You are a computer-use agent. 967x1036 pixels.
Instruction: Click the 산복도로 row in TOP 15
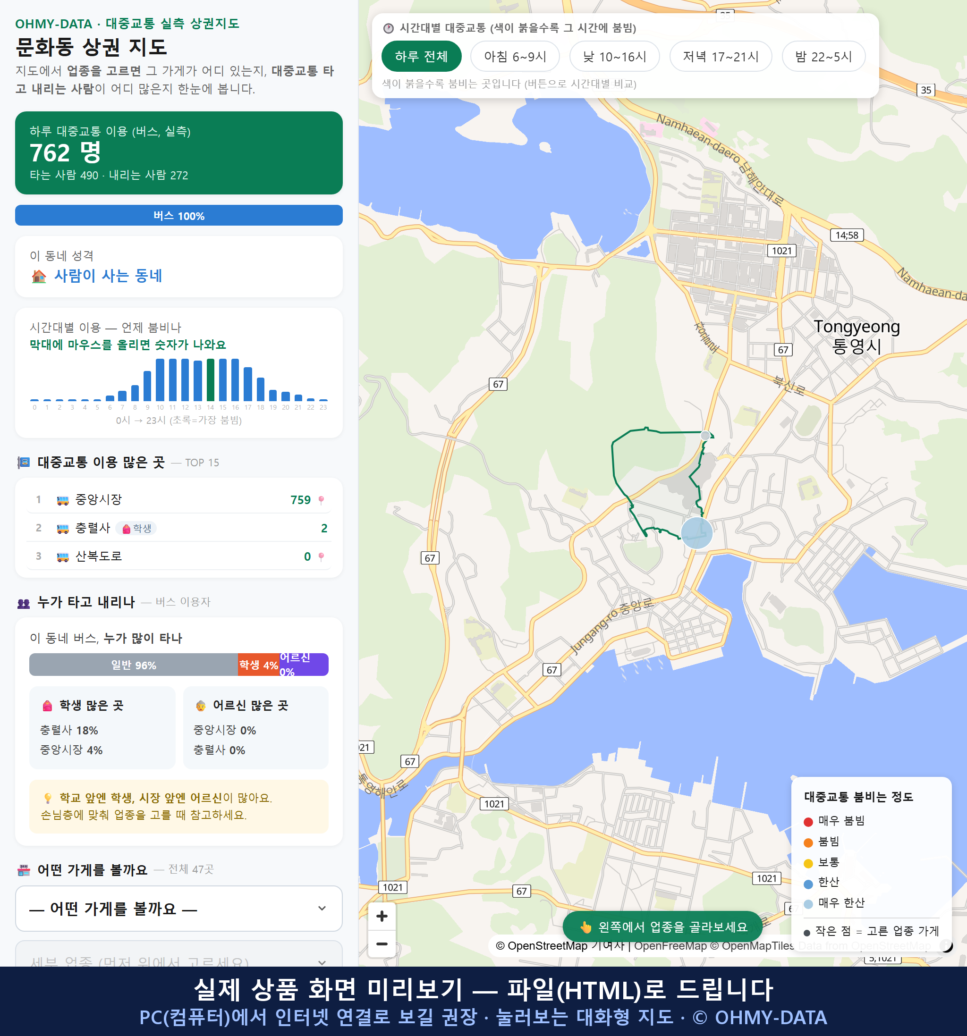(x=179, y=556)
